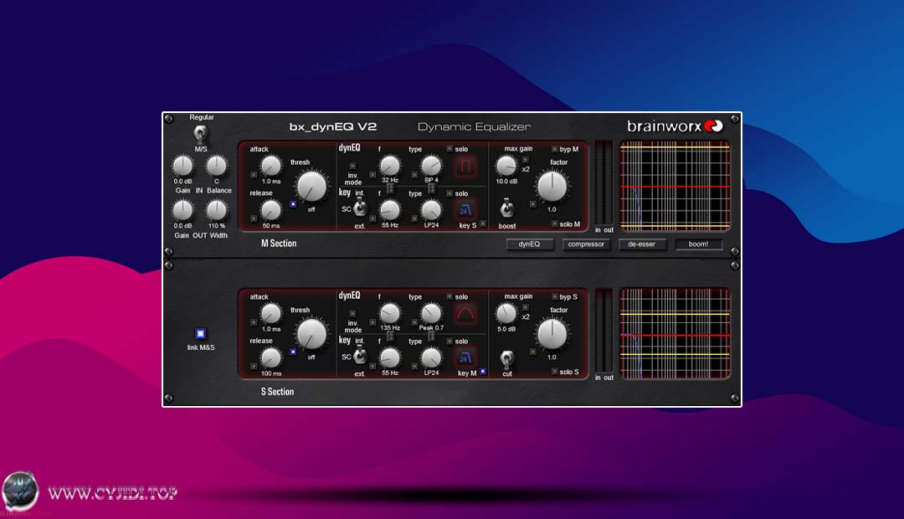Image resolution: width=904 pixels, height=519 pixels.
Task: Toggle M section inv. mode
Action: (x=353, y=166)
